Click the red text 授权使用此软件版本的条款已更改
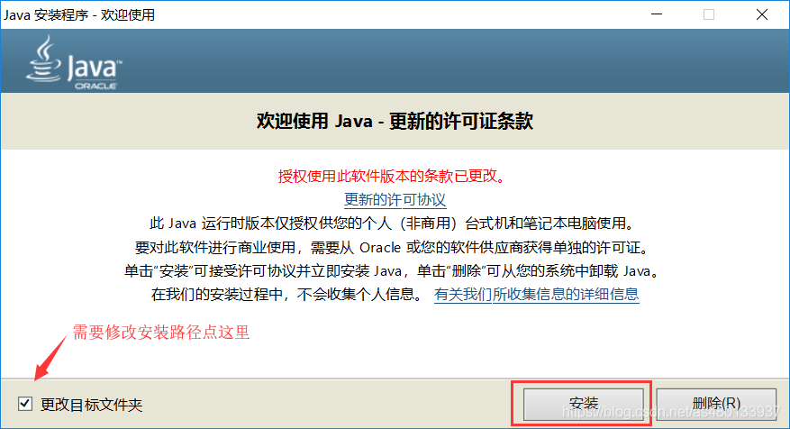The height and width of the screenshot is (429, 790). point(392,176)
